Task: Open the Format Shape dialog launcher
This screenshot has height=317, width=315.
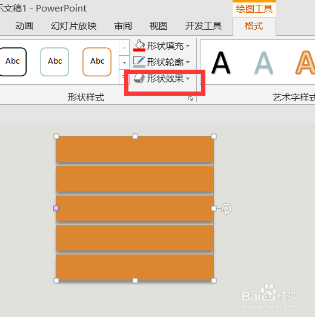Action: (x=190, y=98)
